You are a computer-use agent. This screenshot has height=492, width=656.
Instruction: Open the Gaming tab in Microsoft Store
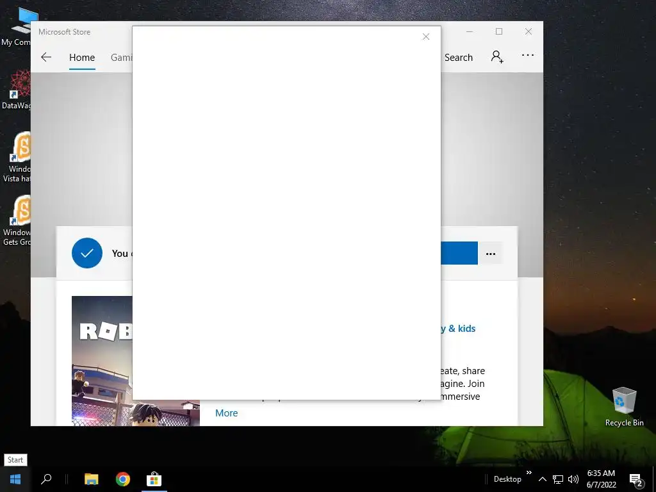(x=121, y=57)
